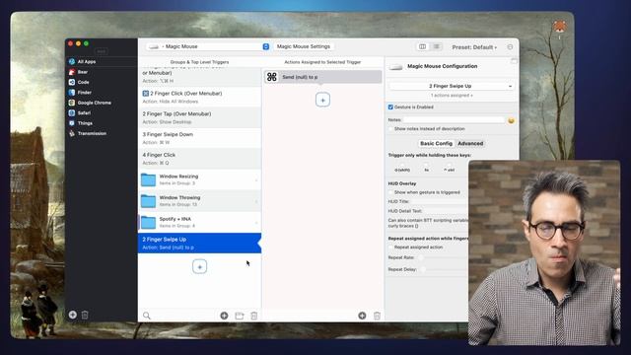Open the Magic Mouse trigger type dropdown

[x=208, y=46]
